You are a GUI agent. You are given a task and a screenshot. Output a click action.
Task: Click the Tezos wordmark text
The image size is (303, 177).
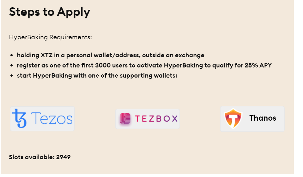[52, 118]
